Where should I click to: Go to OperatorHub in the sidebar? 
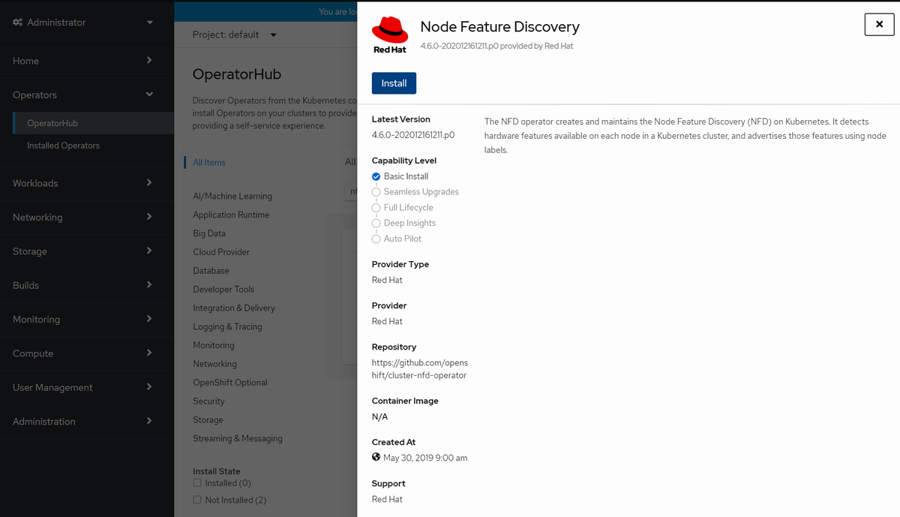pos(93,123)
